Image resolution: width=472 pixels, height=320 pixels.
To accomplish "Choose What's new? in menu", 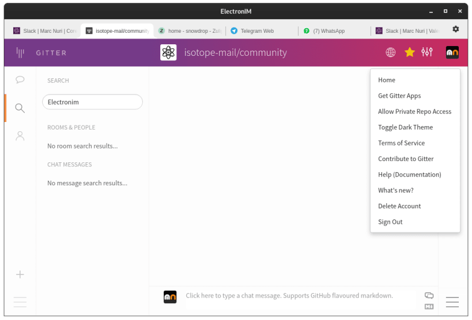I will click(415, 191).
